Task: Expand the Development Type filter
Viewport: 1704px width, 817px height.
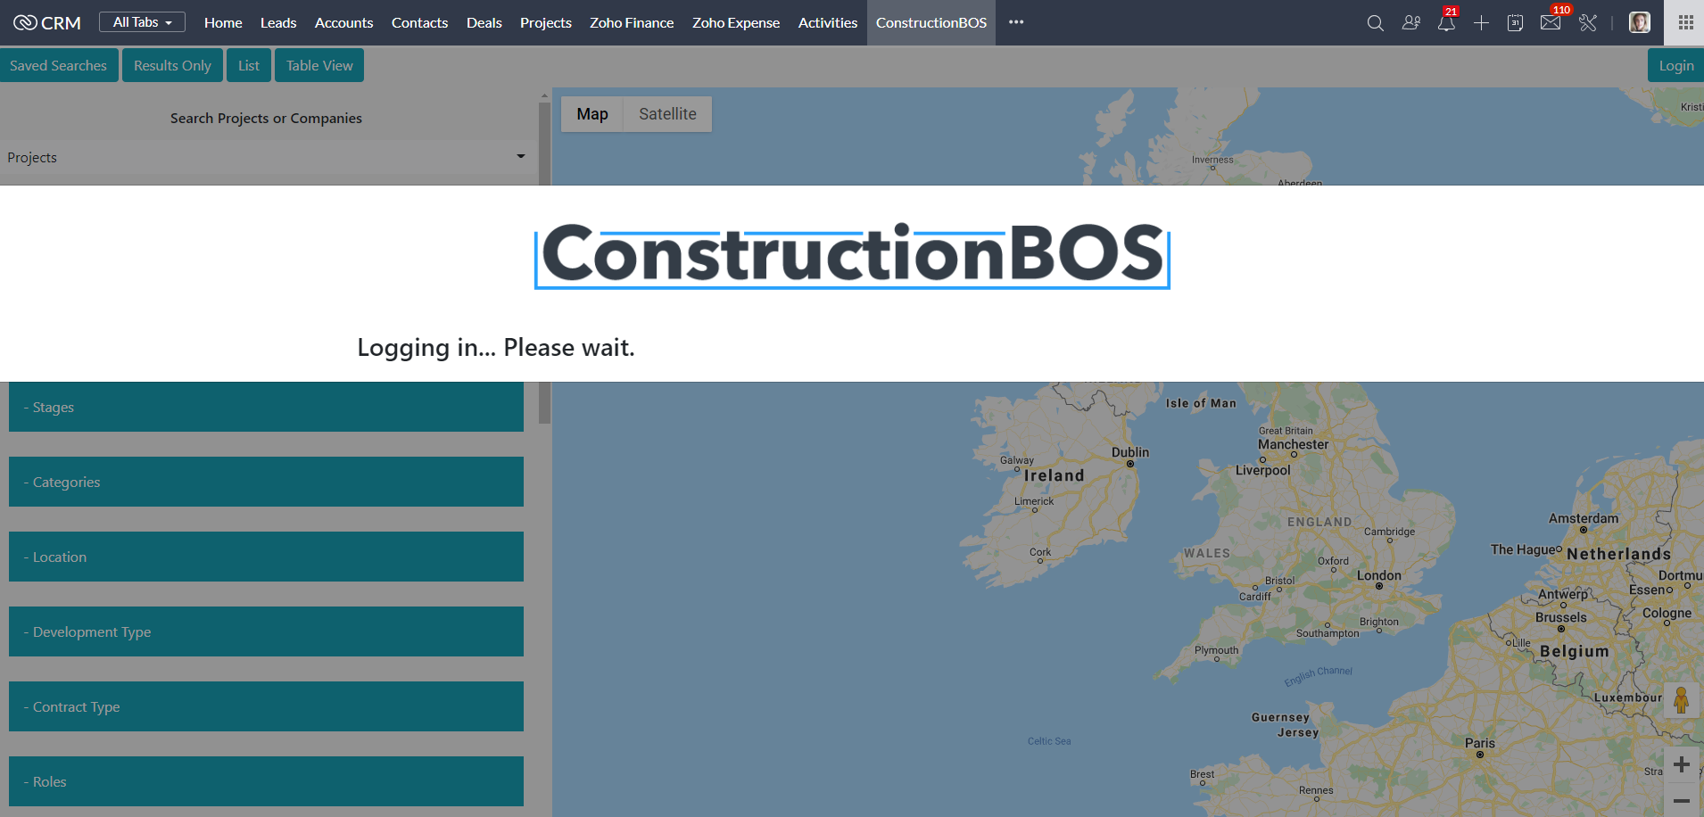Action: click(x=266, y=631)
